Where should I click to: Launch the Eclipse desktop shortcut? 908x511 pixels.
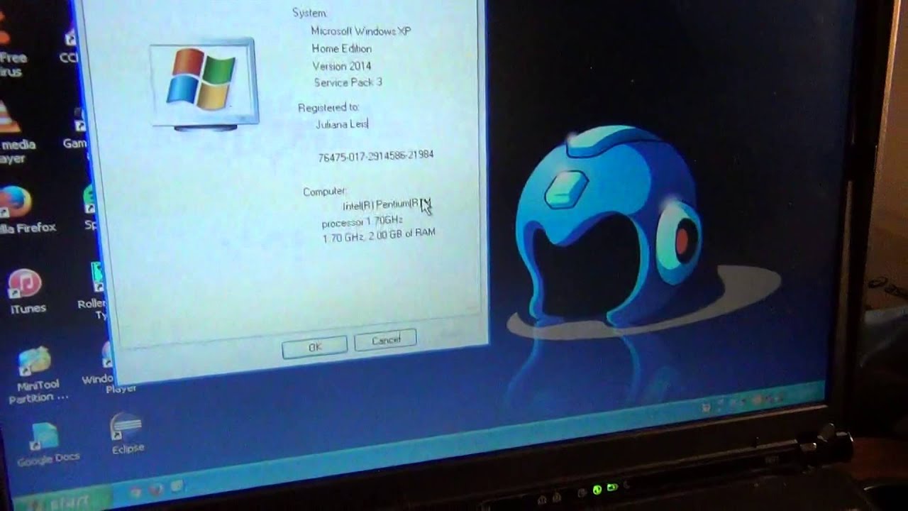click(x=128, y=434)
